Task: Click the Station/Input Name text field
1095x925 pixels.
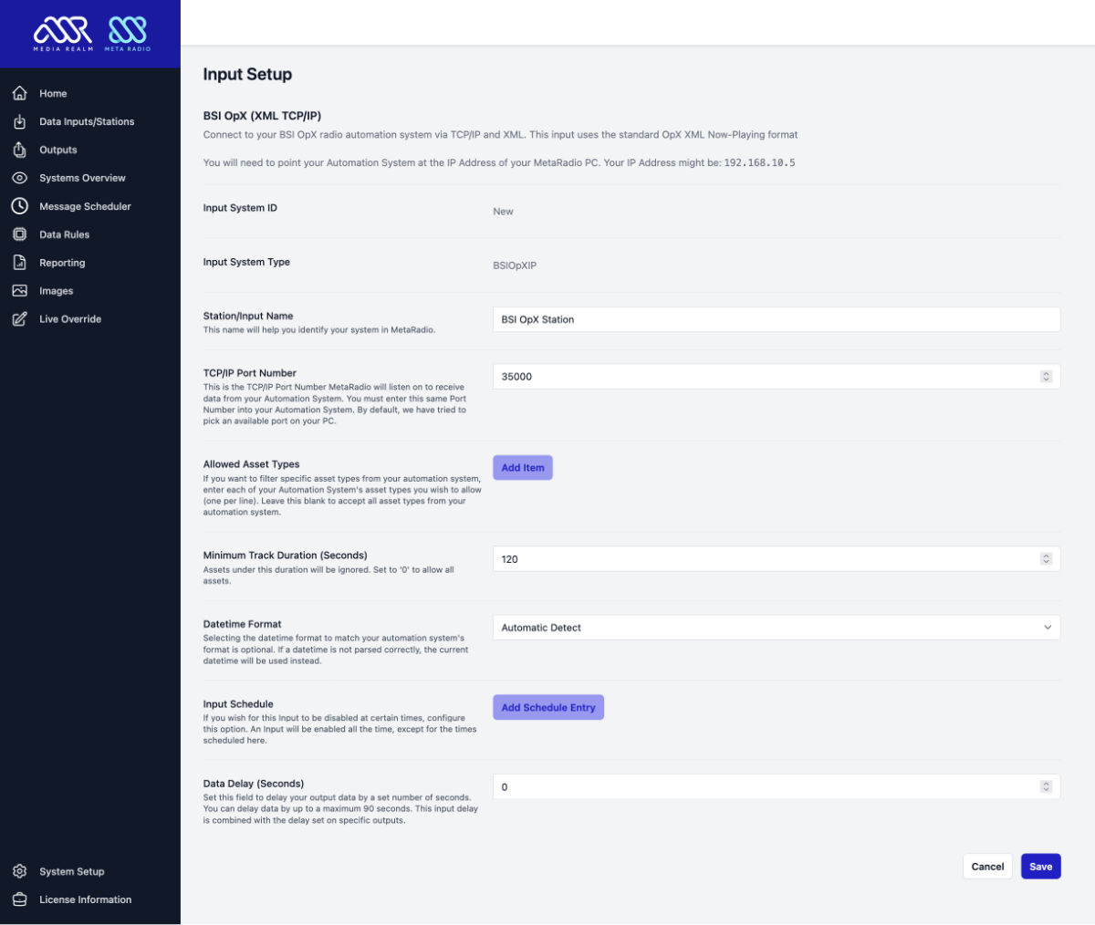Action: pos(777,319)
